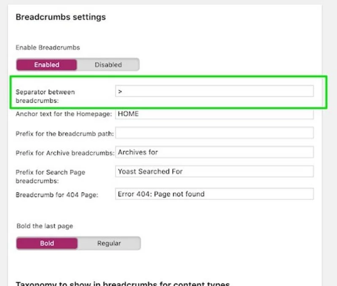Click the 'Separator between breadcrumbs' label
The width and height of the screenshot is (337, 286).
[x=45, y=96]
